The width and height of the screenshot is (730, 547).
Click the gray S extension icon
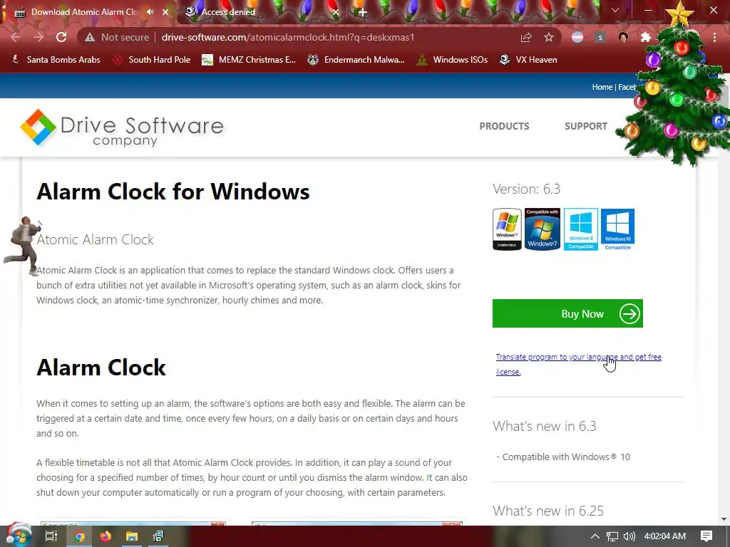click(600, 37)
